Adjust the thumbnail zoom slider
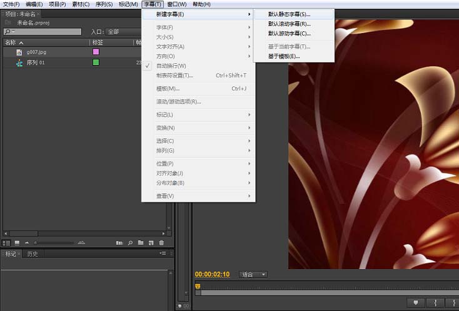459x311 pixels. [36, 242]
